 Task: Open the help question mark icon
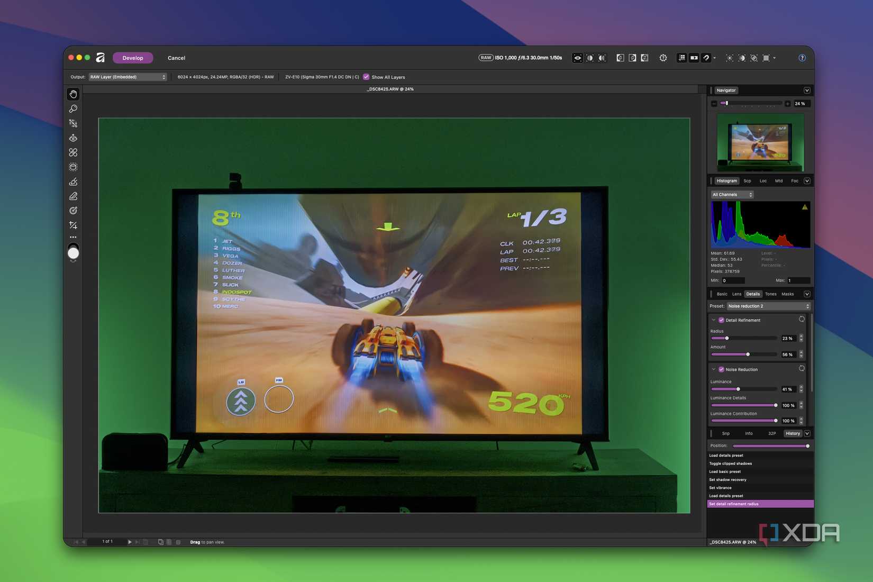(x=802, y=58)
